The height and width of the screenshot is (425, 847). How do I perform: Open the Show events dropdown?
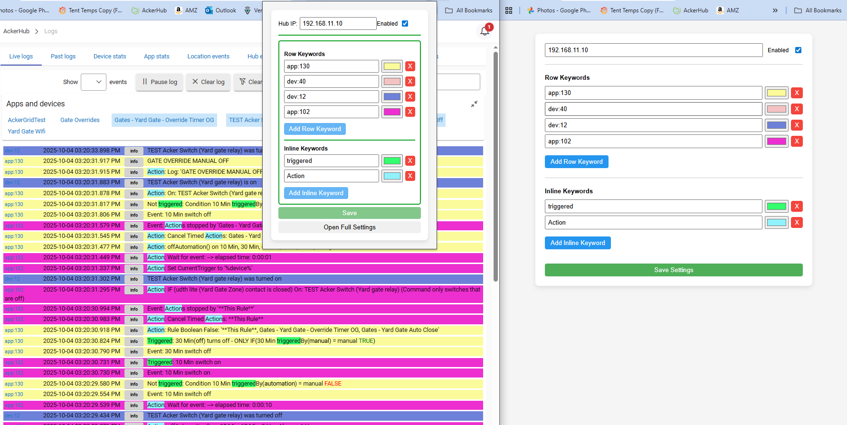[93, 82]
